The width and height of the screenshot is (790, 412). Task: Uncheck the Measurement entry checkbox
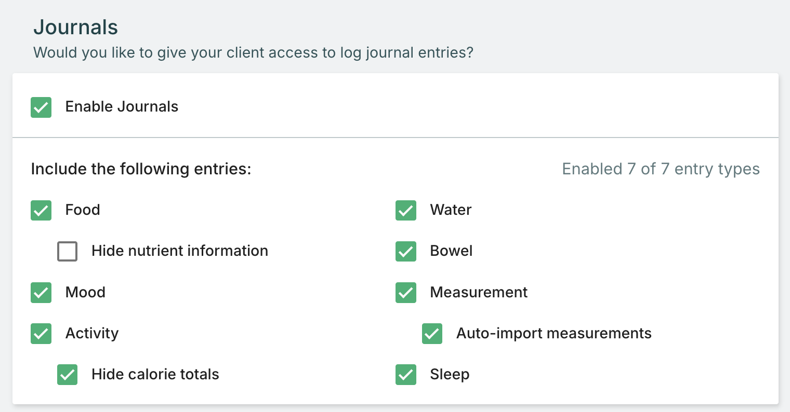click(x=406, y=293)
